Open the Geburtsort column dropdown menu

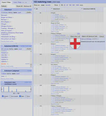pyautogui.click(x=52, y=9)
